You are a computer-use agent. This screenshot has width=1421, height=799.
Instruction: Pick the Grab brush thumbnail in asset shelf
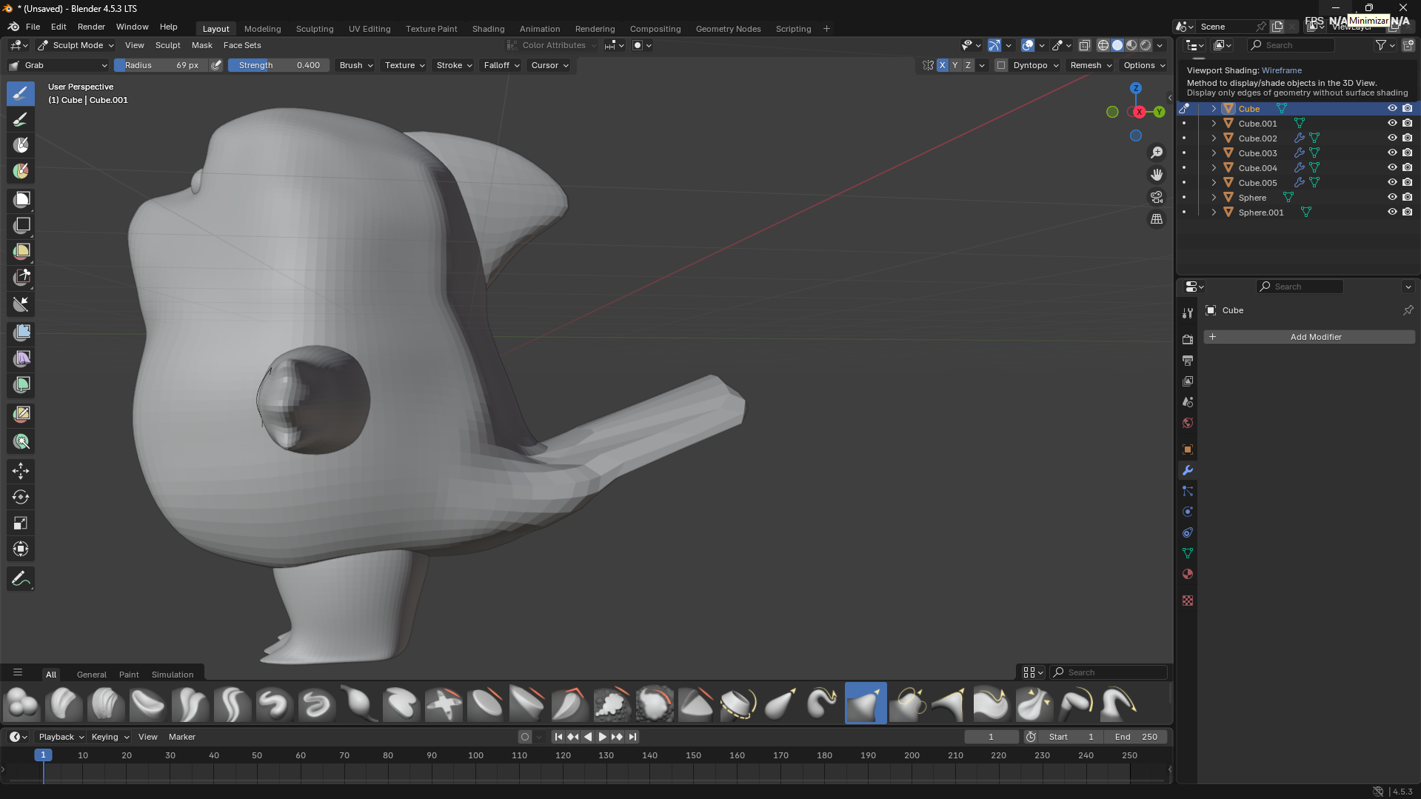pyautogui.click(x=865, y=703)
